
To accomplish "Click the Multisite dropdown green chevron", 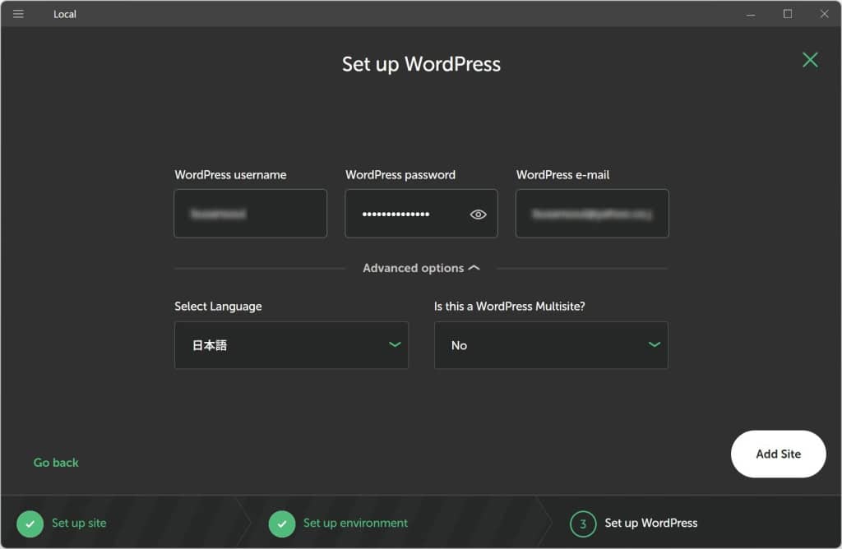I will [x=655, y=344].
